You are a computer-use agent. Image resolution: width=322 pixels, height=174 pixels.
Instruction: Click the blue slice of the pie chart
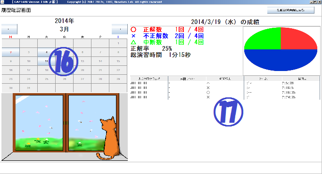tap(281, 60)
